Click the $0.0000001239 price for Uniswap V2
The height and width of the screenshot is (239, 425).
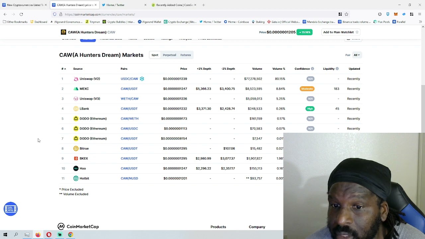tap(175, 79)
